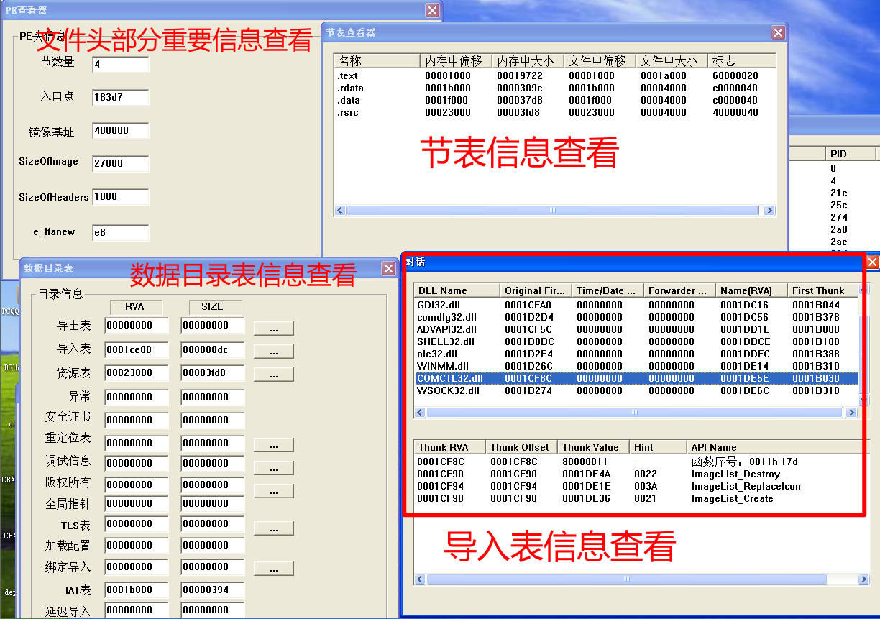Click the SizeOfImage input field

point(119,164)
